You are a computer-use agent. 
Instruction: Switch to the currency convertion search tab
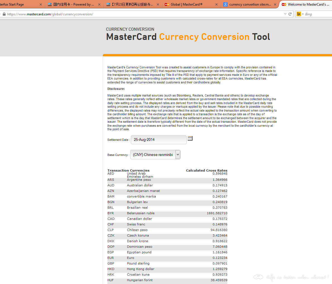pos(250,4)
